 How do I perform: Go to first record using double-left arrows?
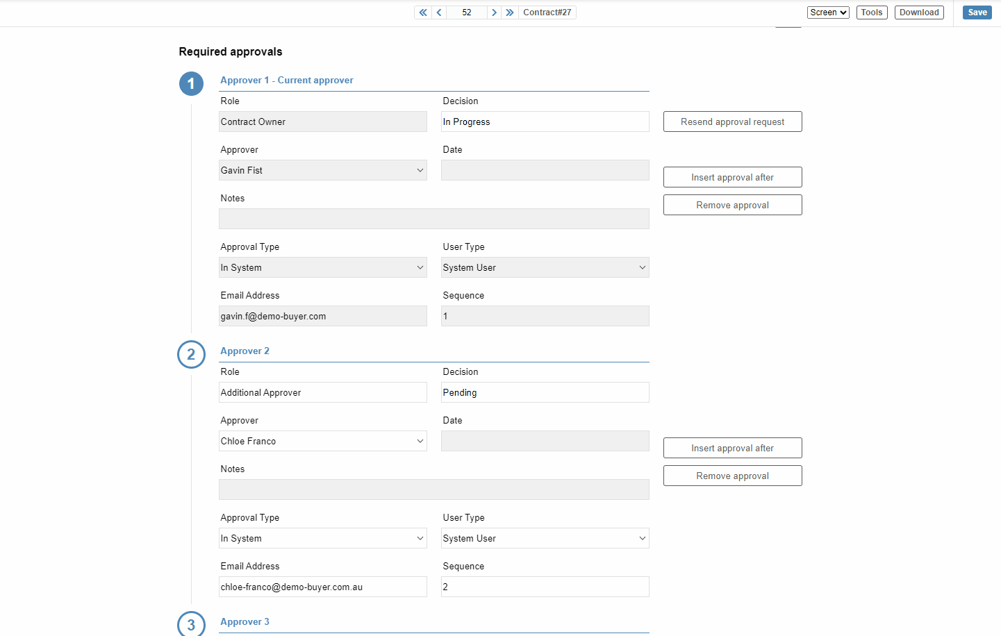coord(423,12)
